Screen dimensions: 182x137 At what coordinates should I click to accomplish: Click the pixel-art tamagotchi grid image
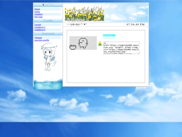coord(83,43)
